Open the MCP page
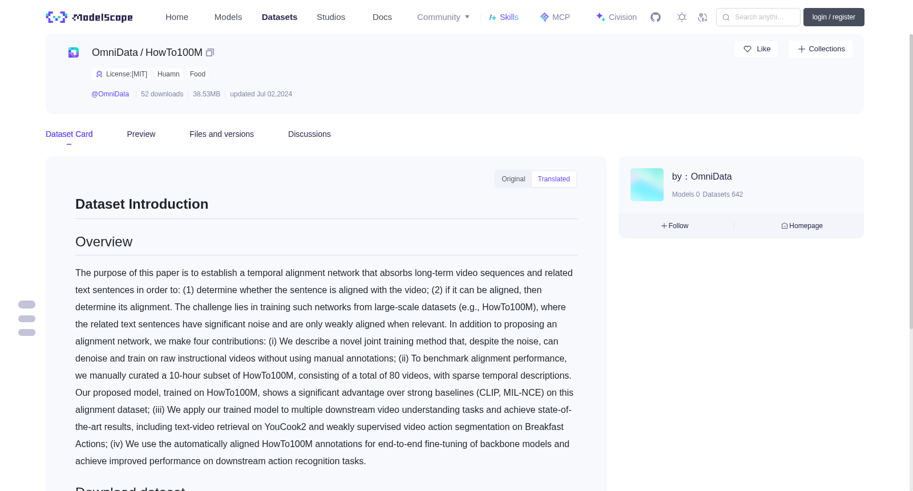This screenshot has width=913, height=491. click(x=555, y=17)
